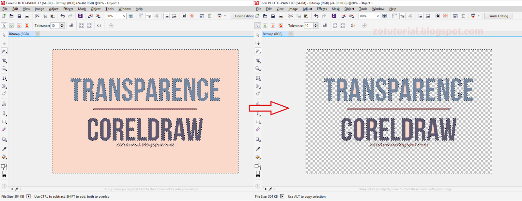The width and height of the screenshot is (522, 201).
Task: Expand application launcher arrow in left window
Action: pyautogui.click(x=225, y=16)
